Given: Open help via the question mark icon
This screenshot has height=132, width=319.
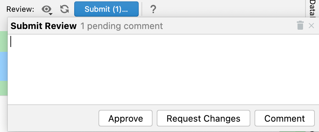Looking at the screenshot, I should 153,9.
